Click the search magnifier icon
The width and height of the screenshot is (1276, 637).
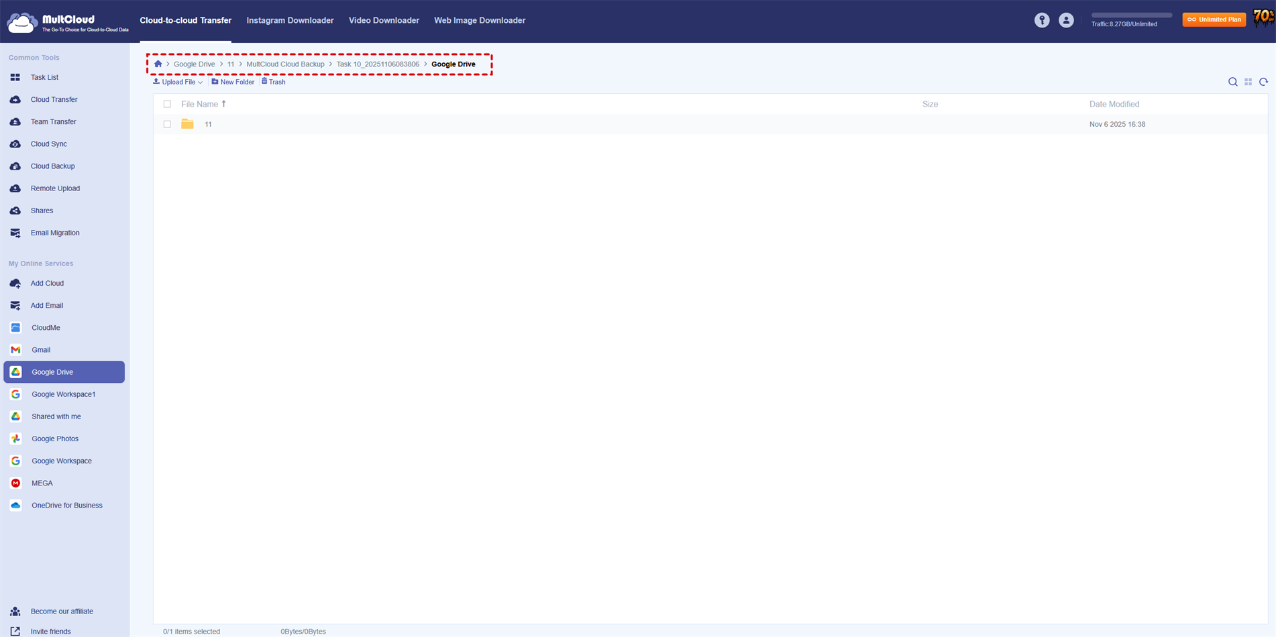click(1232, 82)
